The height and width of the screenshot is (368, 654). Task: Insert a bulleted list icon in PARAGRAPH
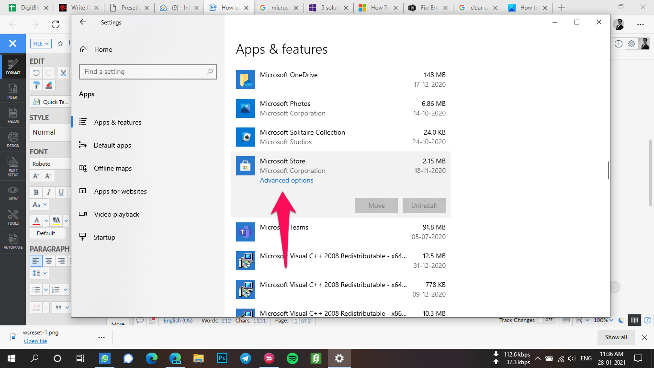click(x=36, y=290)
